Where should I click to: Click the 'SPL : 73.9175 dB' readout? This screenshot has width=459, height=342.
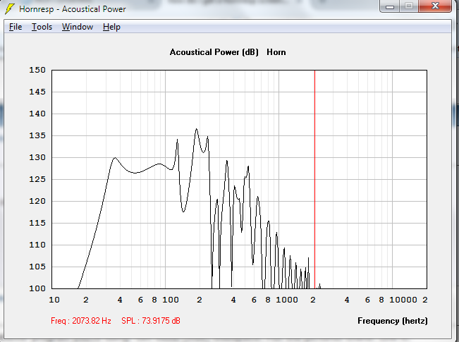coord(151,321)
